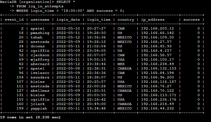Click the login_time column header
211x122 pixels.
(x=98, y=20)
